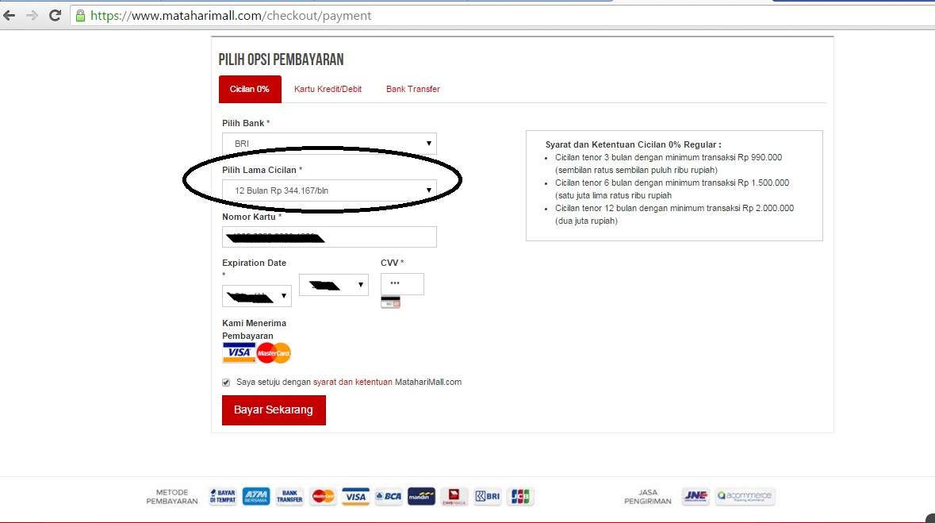Click the Bayar Sekarang button
This screenshot has height=523, width=935.
[274, 410]
